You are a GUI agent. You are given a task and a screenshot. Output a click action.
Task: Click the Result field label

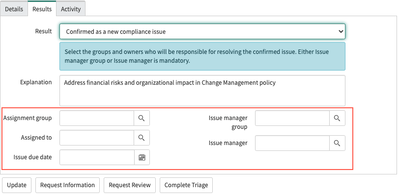tap(44, 31)
